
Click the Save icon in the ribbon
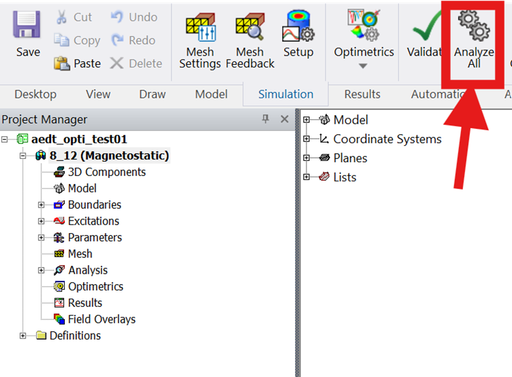coord(27,24)
